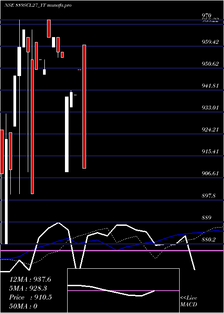The width and height of the screenshot is (224, 313).
Task: Click the 950.62 price axis label
Action: [x=210, y=64]
